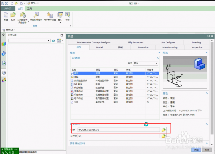
Task: Open dropdown next to picture view icon
Action: tap(62, 40)
